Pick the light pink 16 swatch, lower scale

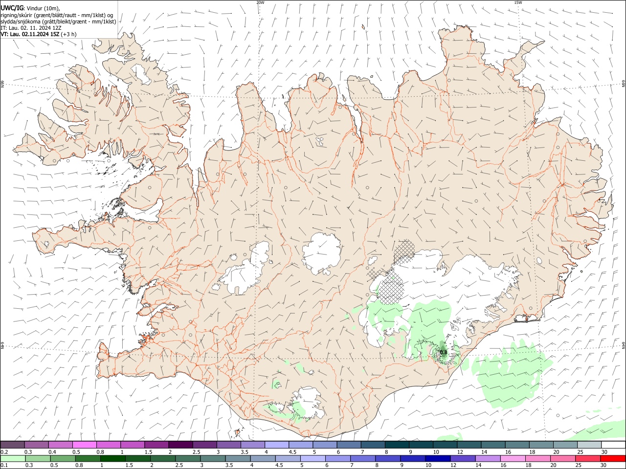513,458
